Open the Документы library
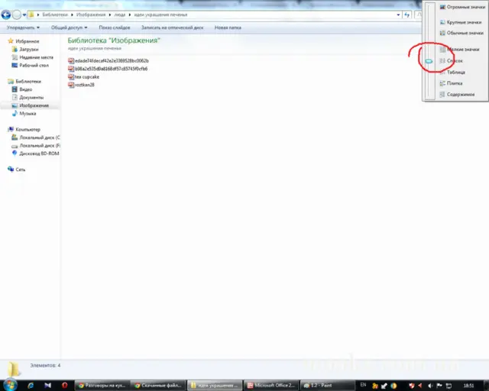This screenshot has width=489, height=391. coord(28,98)
